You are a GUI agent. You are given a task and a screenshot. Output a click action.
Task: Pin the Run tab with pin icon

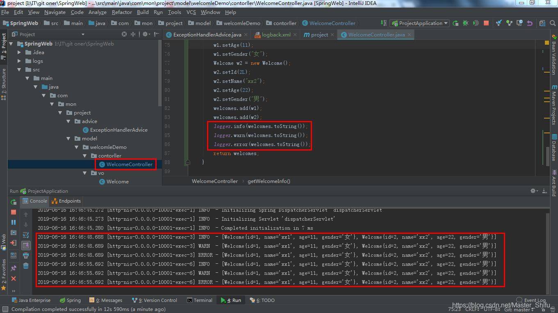tap(14, 268)
